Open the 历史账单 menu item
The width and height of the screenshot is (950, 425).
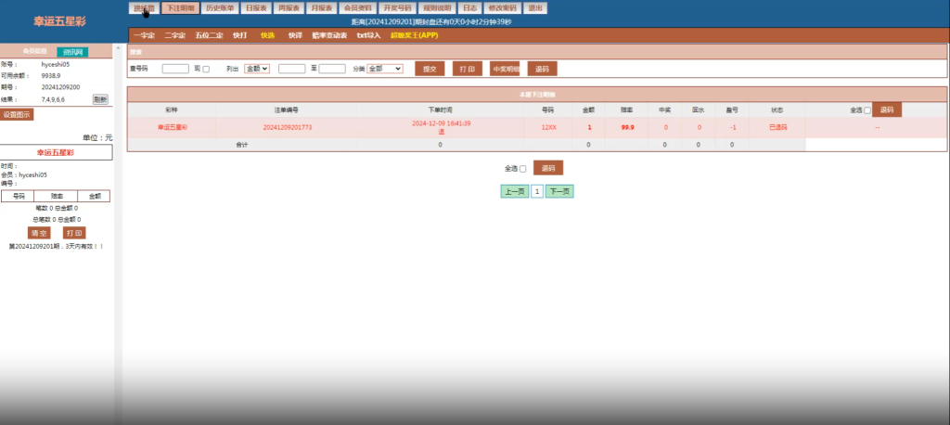tap(219, 7)
